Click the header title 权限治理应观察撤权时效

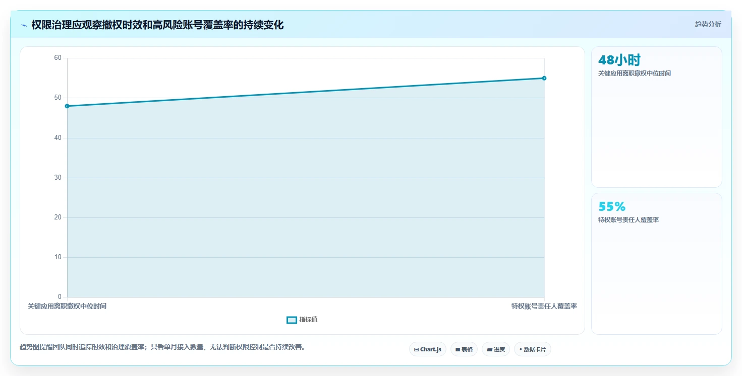click(157, 25)
